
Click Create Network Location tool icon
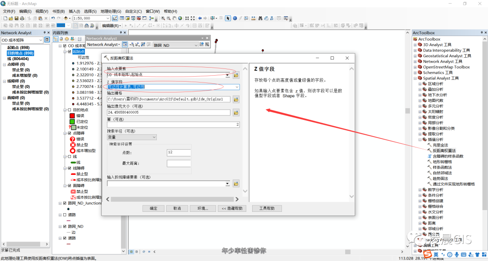pos(132,45)
